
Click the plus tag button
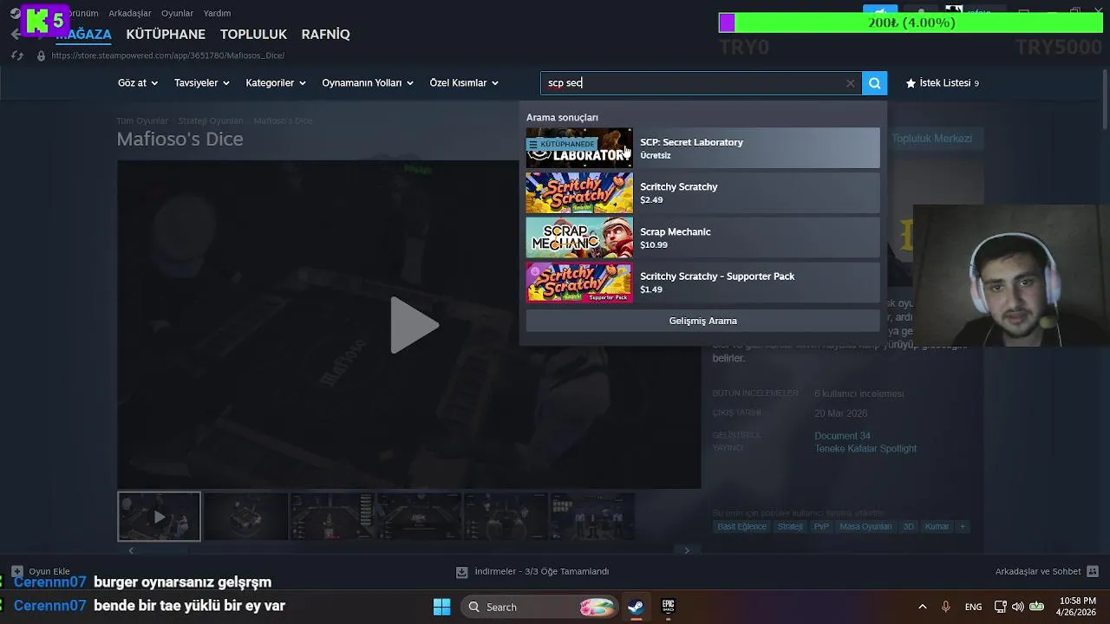pos(962,527)
